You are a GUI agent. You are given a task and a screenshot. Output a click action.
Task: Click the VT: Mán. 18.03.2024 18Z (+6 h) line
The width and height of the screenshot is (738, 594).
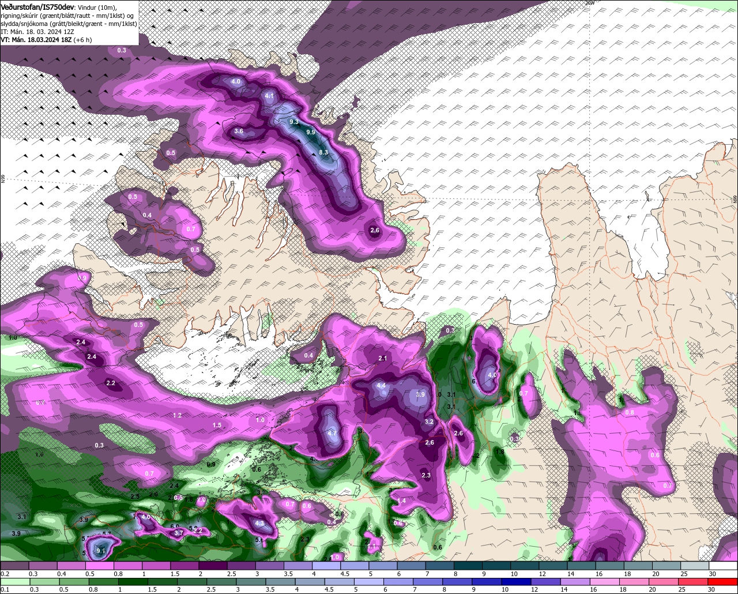[46, 40]
